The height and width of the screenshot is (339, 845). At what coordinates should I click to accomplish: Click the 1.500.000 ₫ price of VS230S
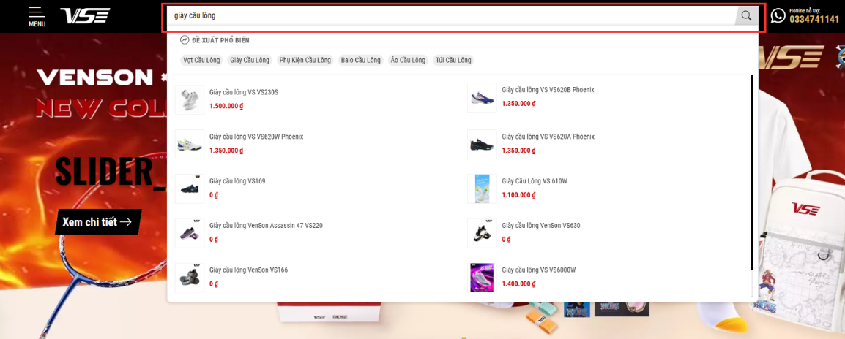point(226,107)
